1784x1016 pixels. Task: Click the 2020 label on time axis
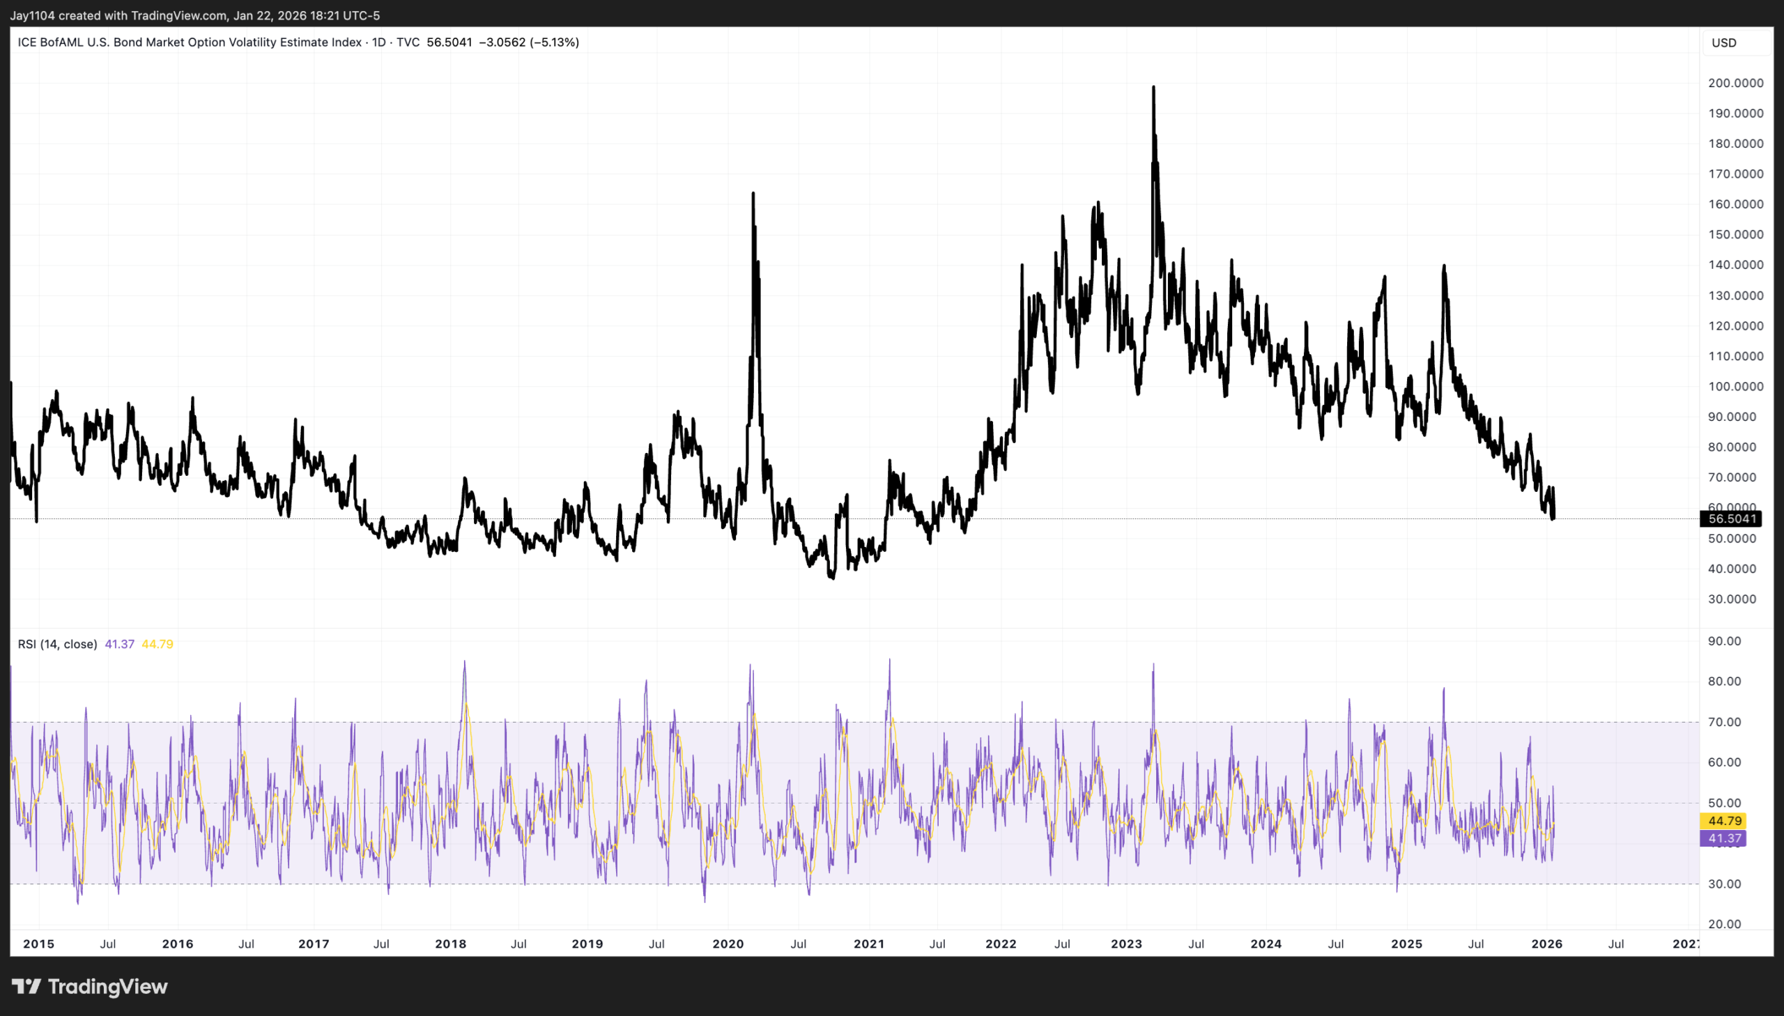(x=728, y=944)
